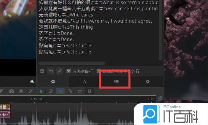Toggle the eye preview visibility icon
Screen dimensions: 208x125
(32, 82)
